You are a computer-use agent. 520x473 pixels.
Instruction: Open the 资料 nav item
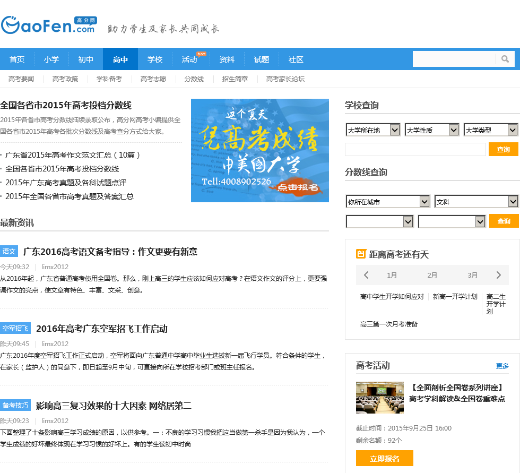[x=227, y=59]
